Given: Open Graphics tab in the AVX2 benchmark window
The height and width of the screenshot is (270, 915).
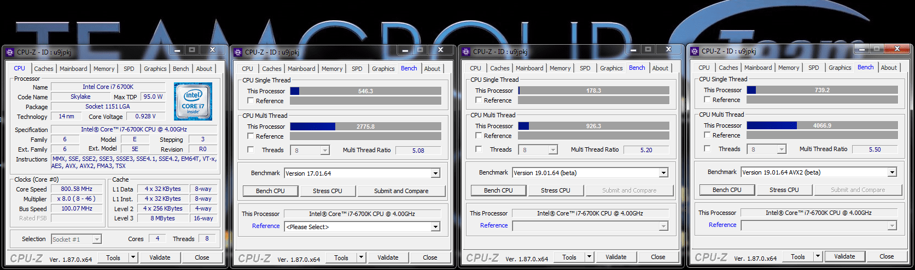Looking at the screenshot, I should (x=840, y=68).
